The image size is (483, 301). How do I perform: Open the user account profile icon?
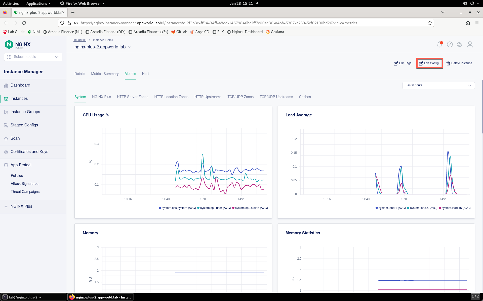470,44
